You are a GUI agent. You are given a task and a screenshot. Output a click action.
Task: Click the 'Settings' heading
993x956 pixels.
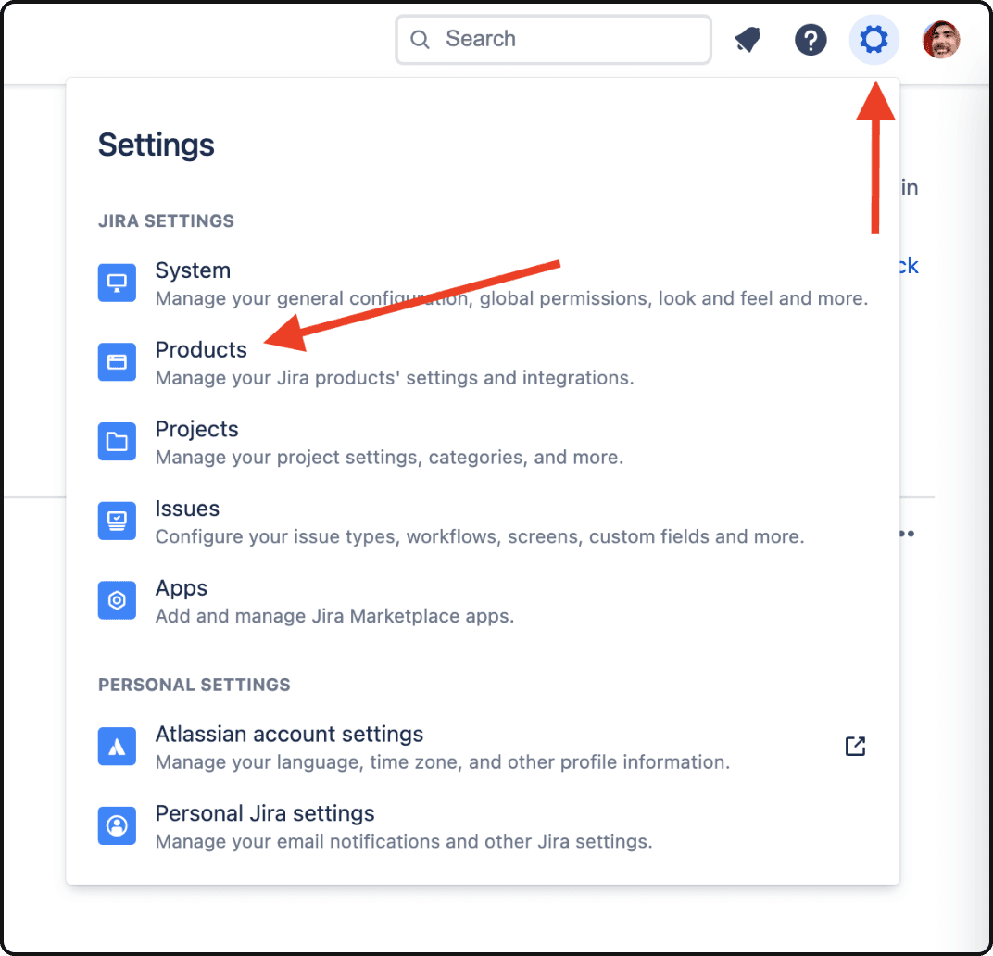157,145
